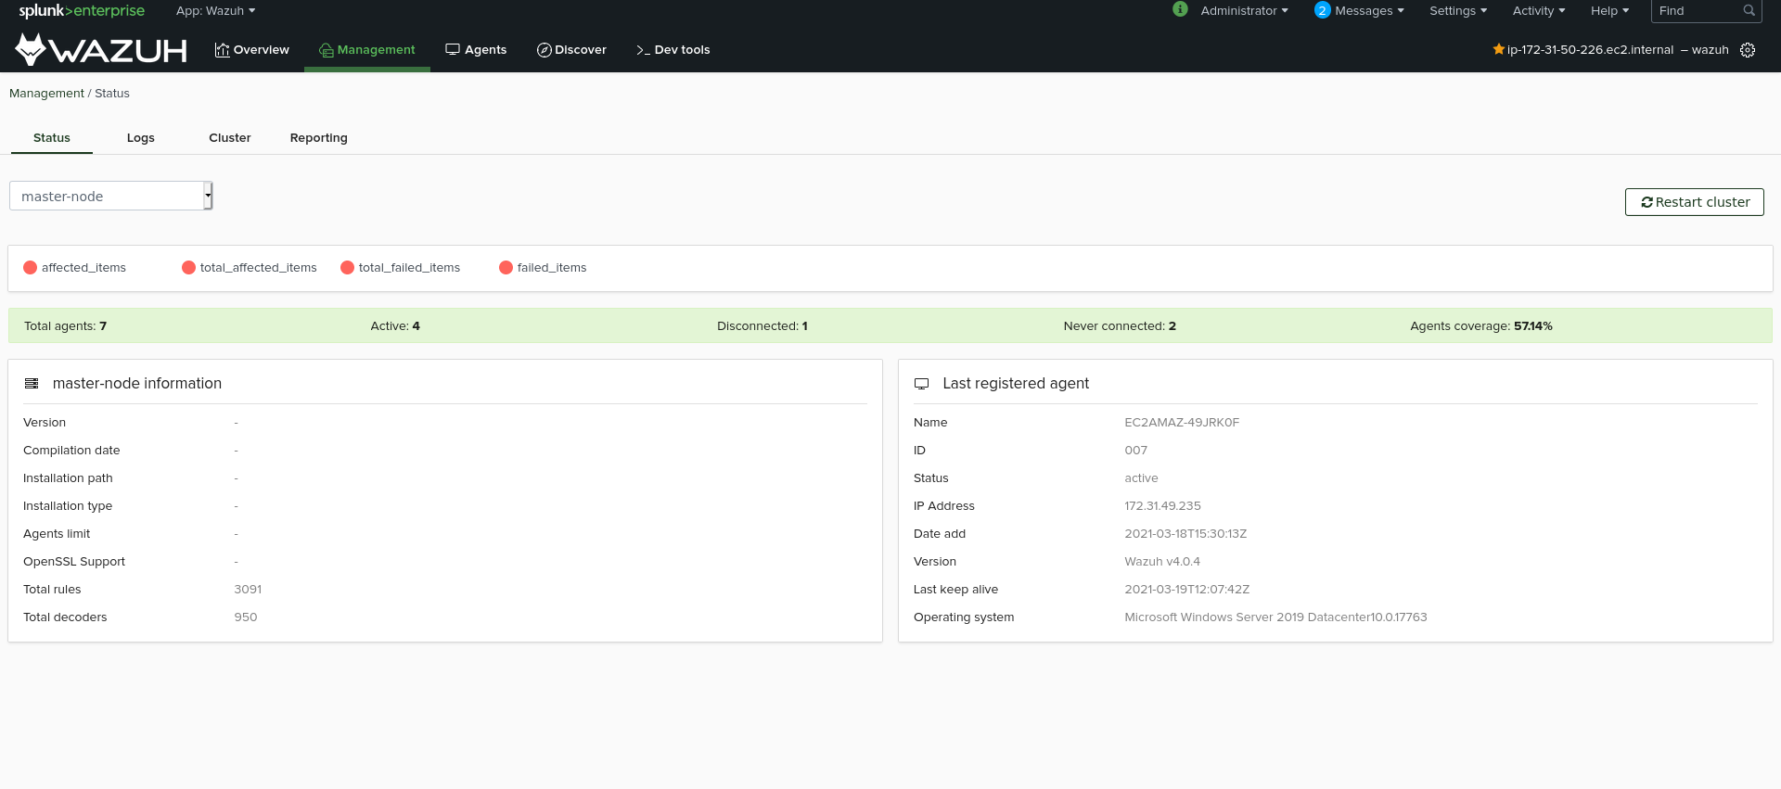The image size is (1781, 789).
Task: Switch to the Reporting tab
Action: tap(318, 138)
